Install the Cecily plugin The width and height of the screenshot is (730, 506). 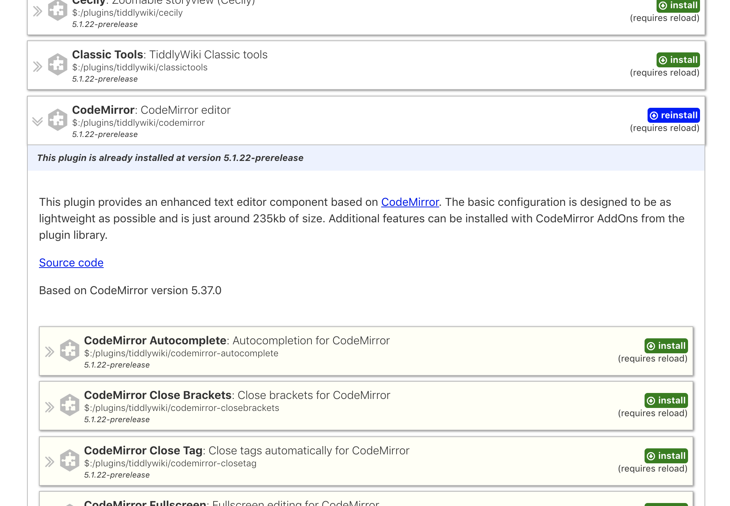(x=678, y=6)
